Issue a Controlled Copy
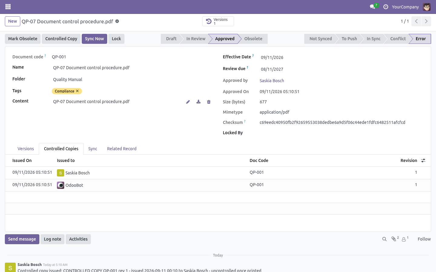436x272 pixels. [61, 39]
